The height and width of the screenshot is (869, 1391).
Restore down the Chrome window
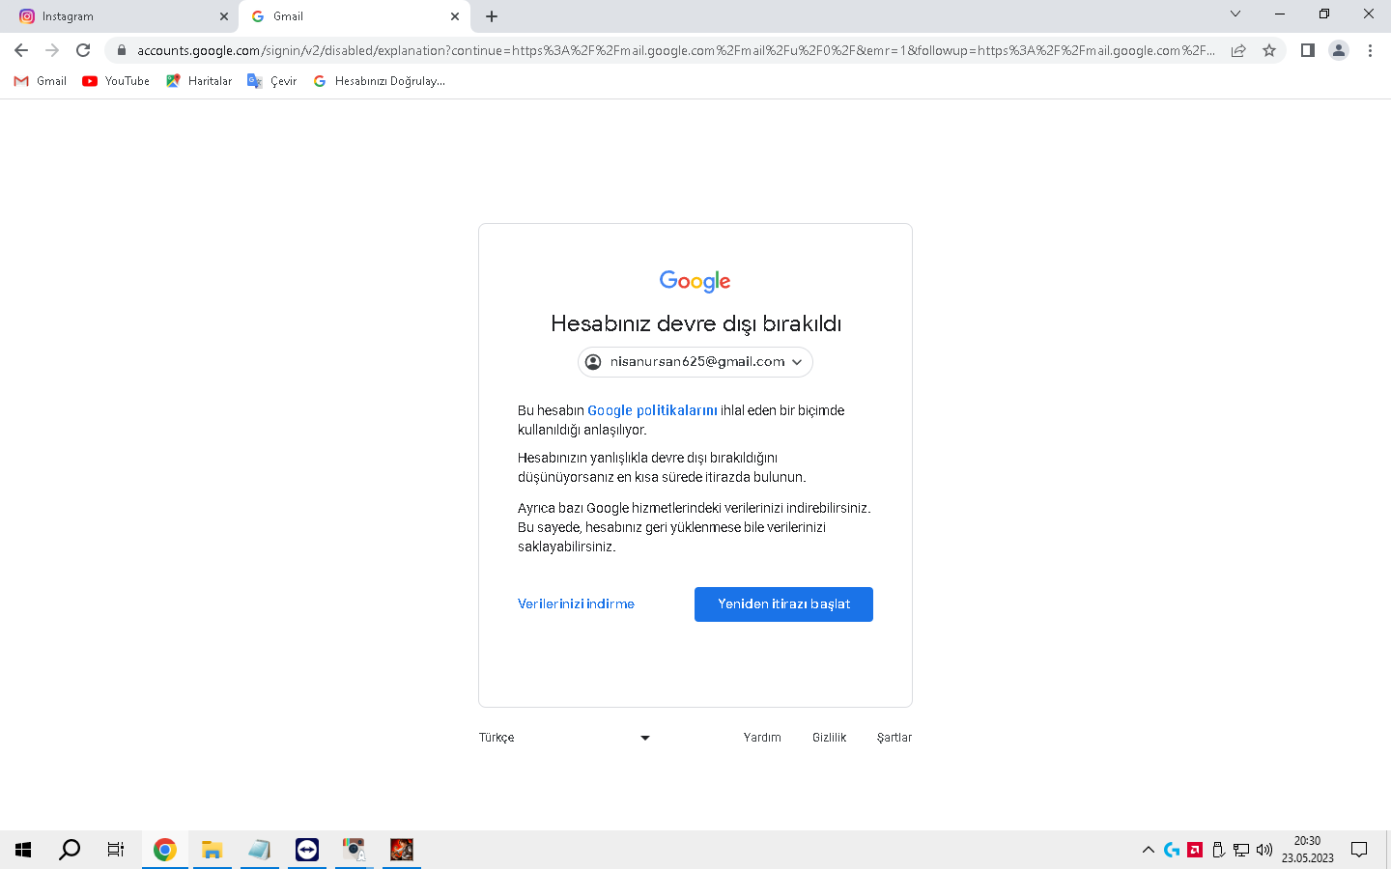[x=1324, y=14]
